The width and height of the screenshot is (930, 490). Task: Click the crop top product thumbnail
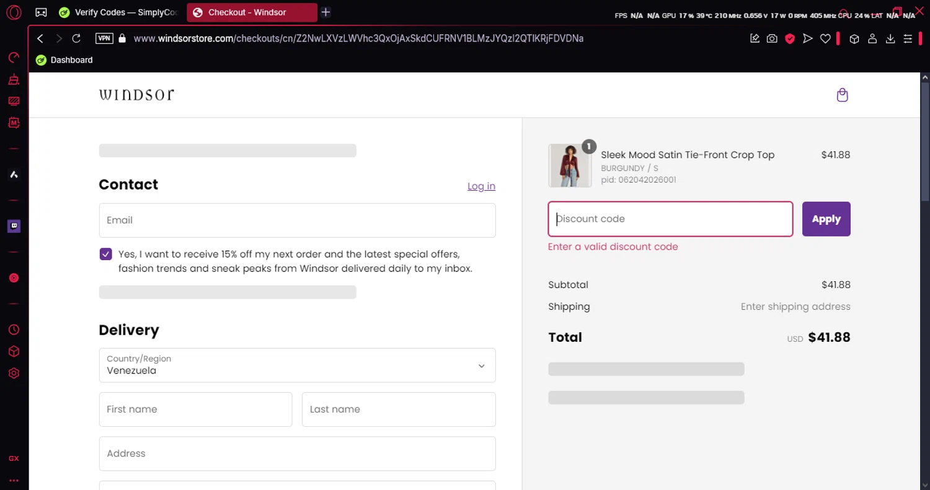(x=570, y=165)
